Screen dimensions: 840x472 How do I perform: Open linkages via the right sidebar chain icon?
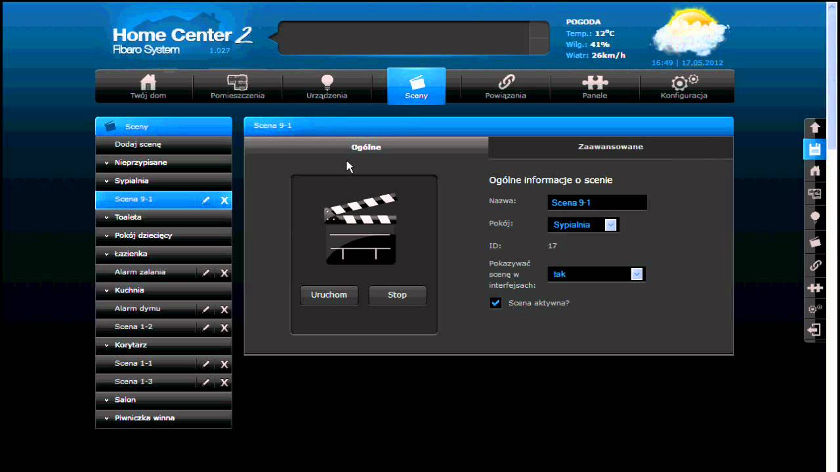point(815,265)
